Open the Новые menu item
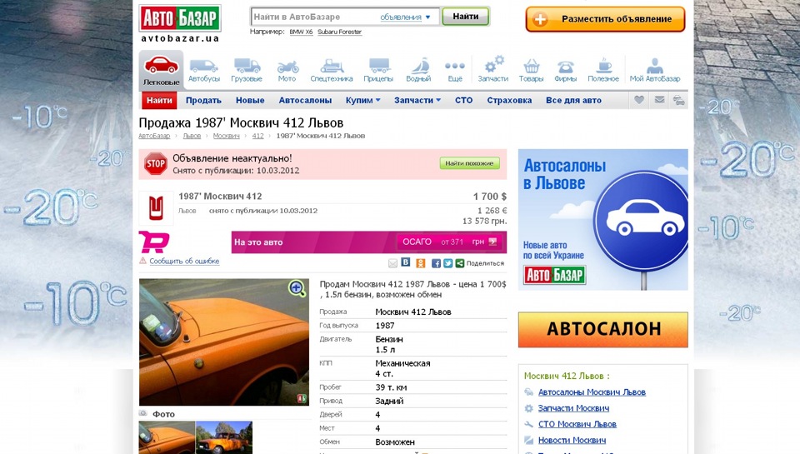This screenshot has height=454, width=800. [x=250, y=101]
